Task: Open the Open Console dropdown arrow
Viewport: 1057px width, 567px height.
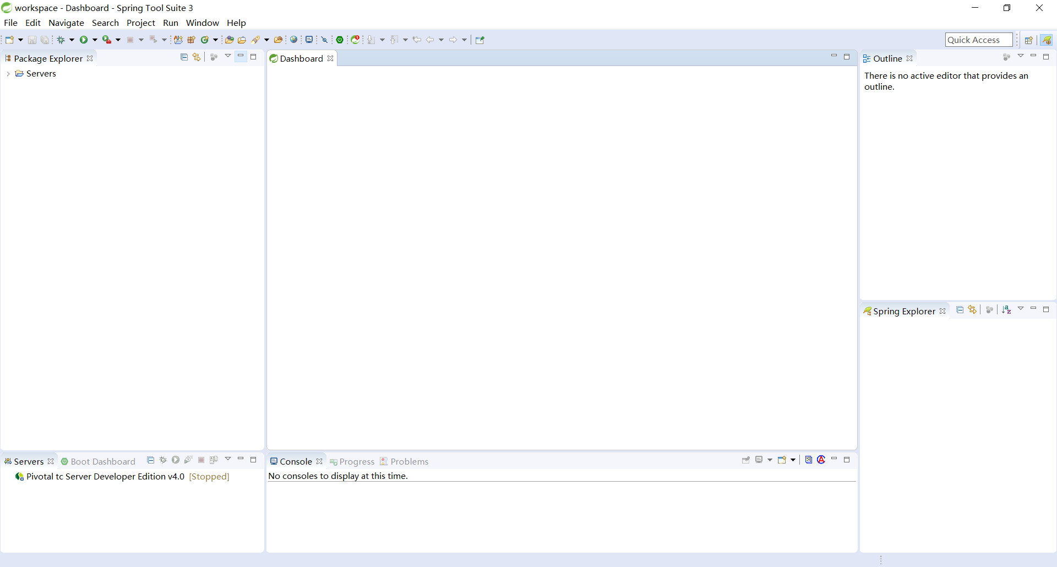Action: pos(793,460)
